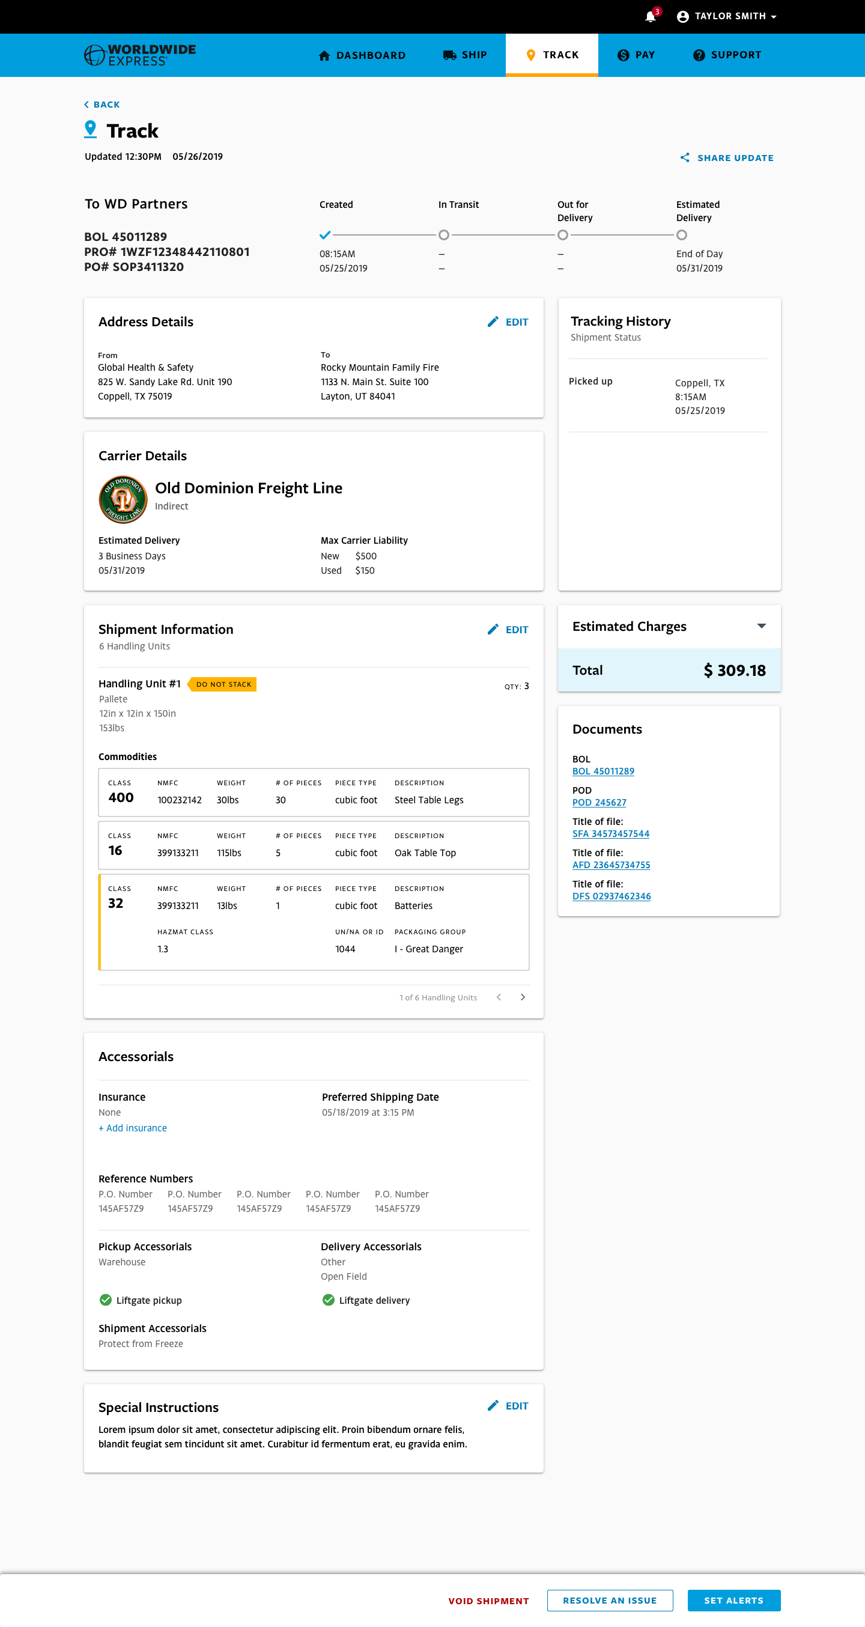Expand the Estimated Charges dropdown arrow

pos(762,626)
